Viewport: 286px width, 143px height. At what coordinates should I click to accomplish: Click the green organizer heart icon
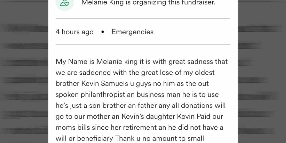click(64, 4)
